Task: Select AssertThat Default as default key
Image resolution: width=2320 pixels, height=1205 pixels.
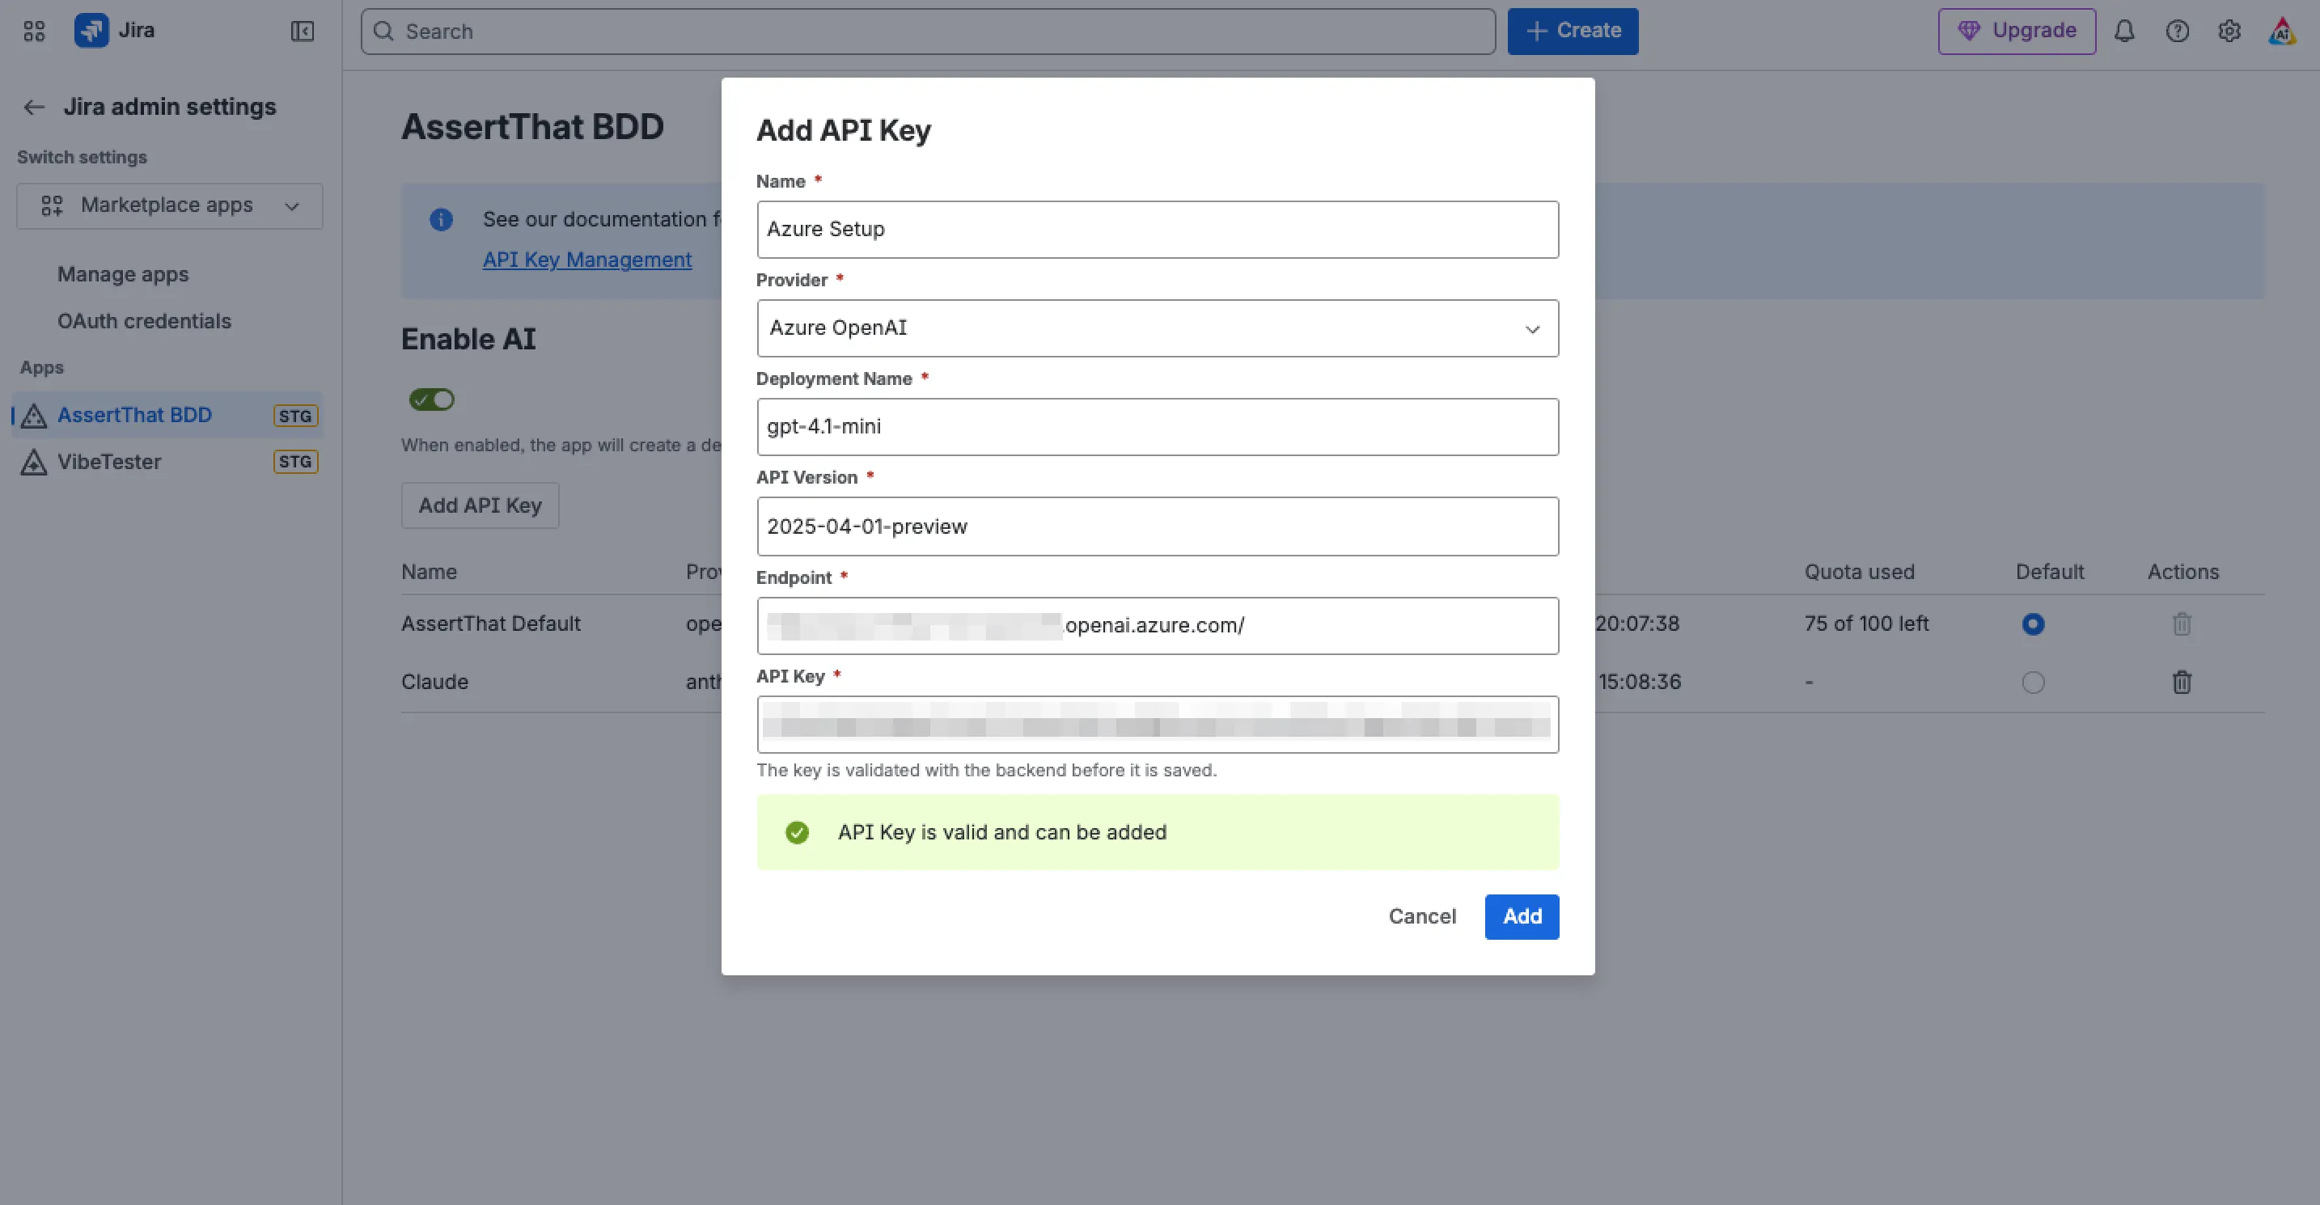Action: (2033, 624)
